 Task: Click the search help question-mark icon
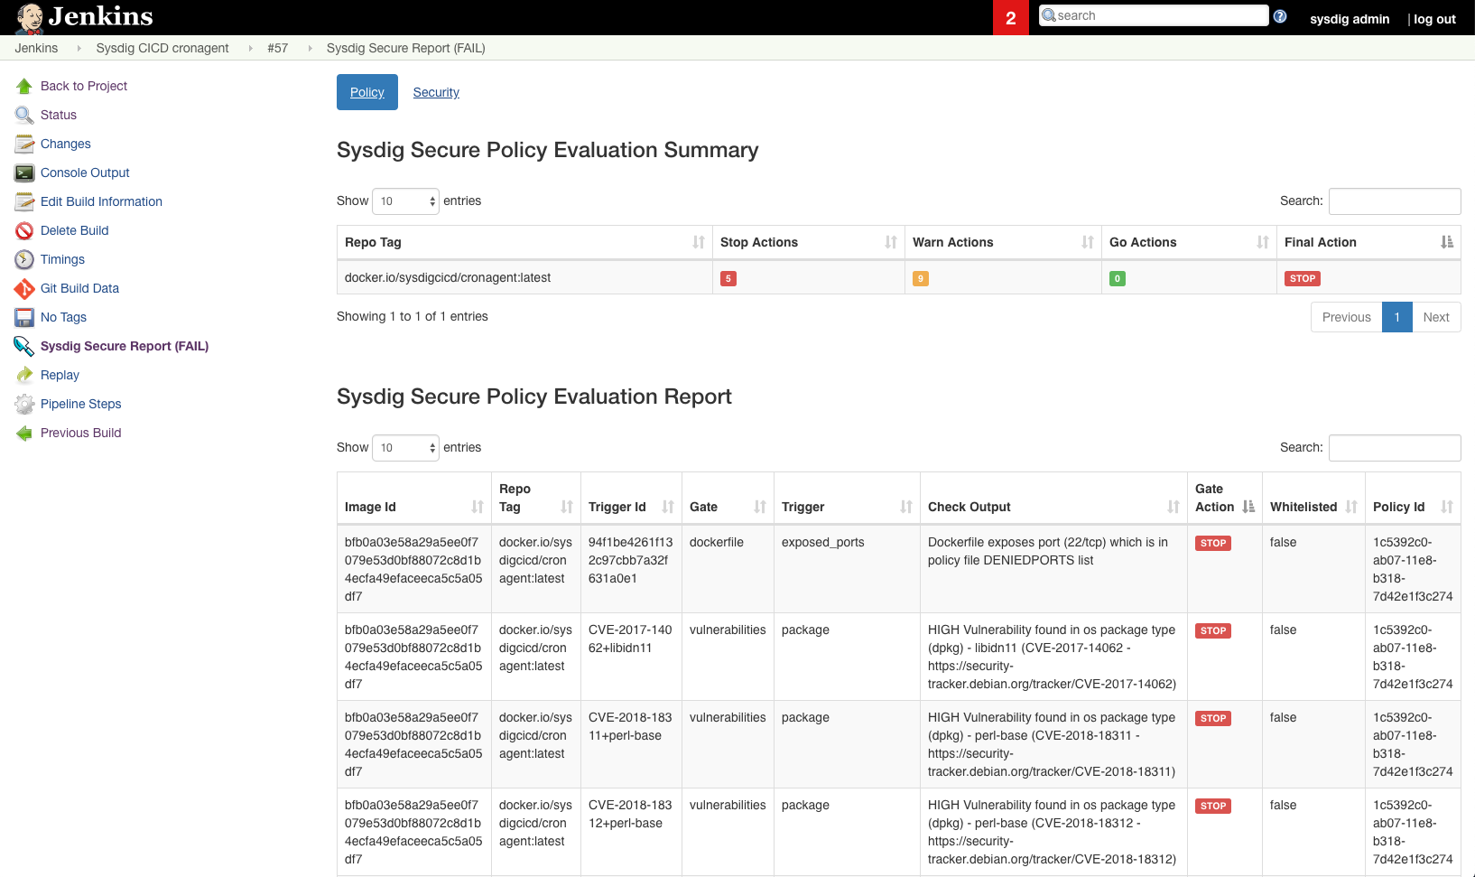(x=1280, y=16)
